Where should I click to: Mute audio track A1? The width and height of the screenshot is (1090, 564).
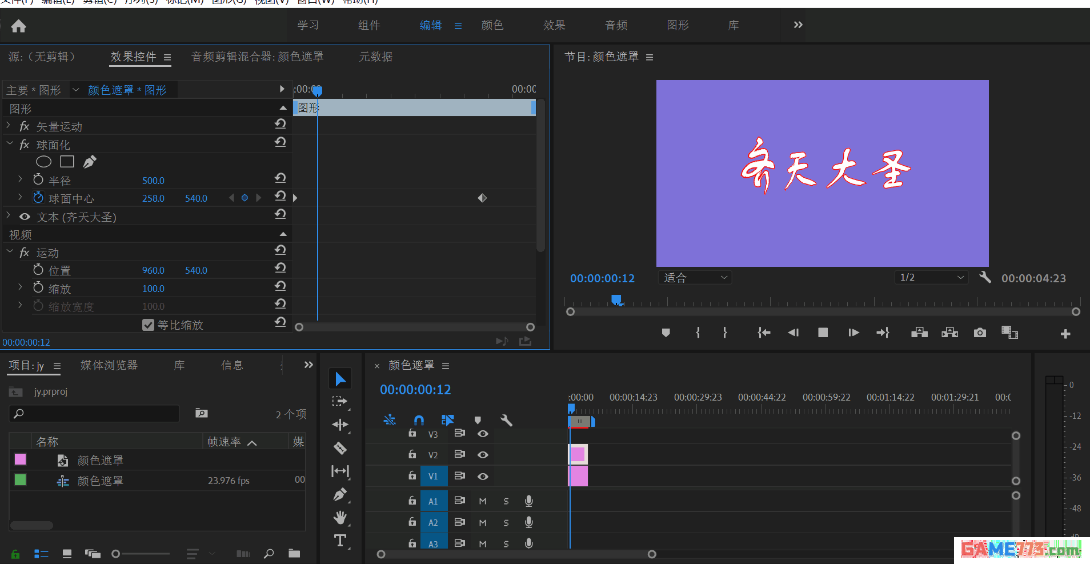coord(482,501)
